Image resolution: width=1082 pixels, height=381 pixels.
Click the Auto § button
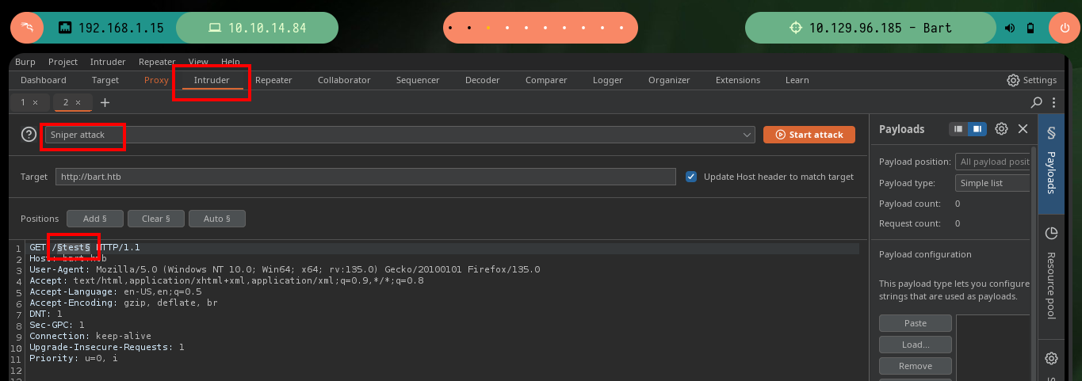(x=217, y=219)
